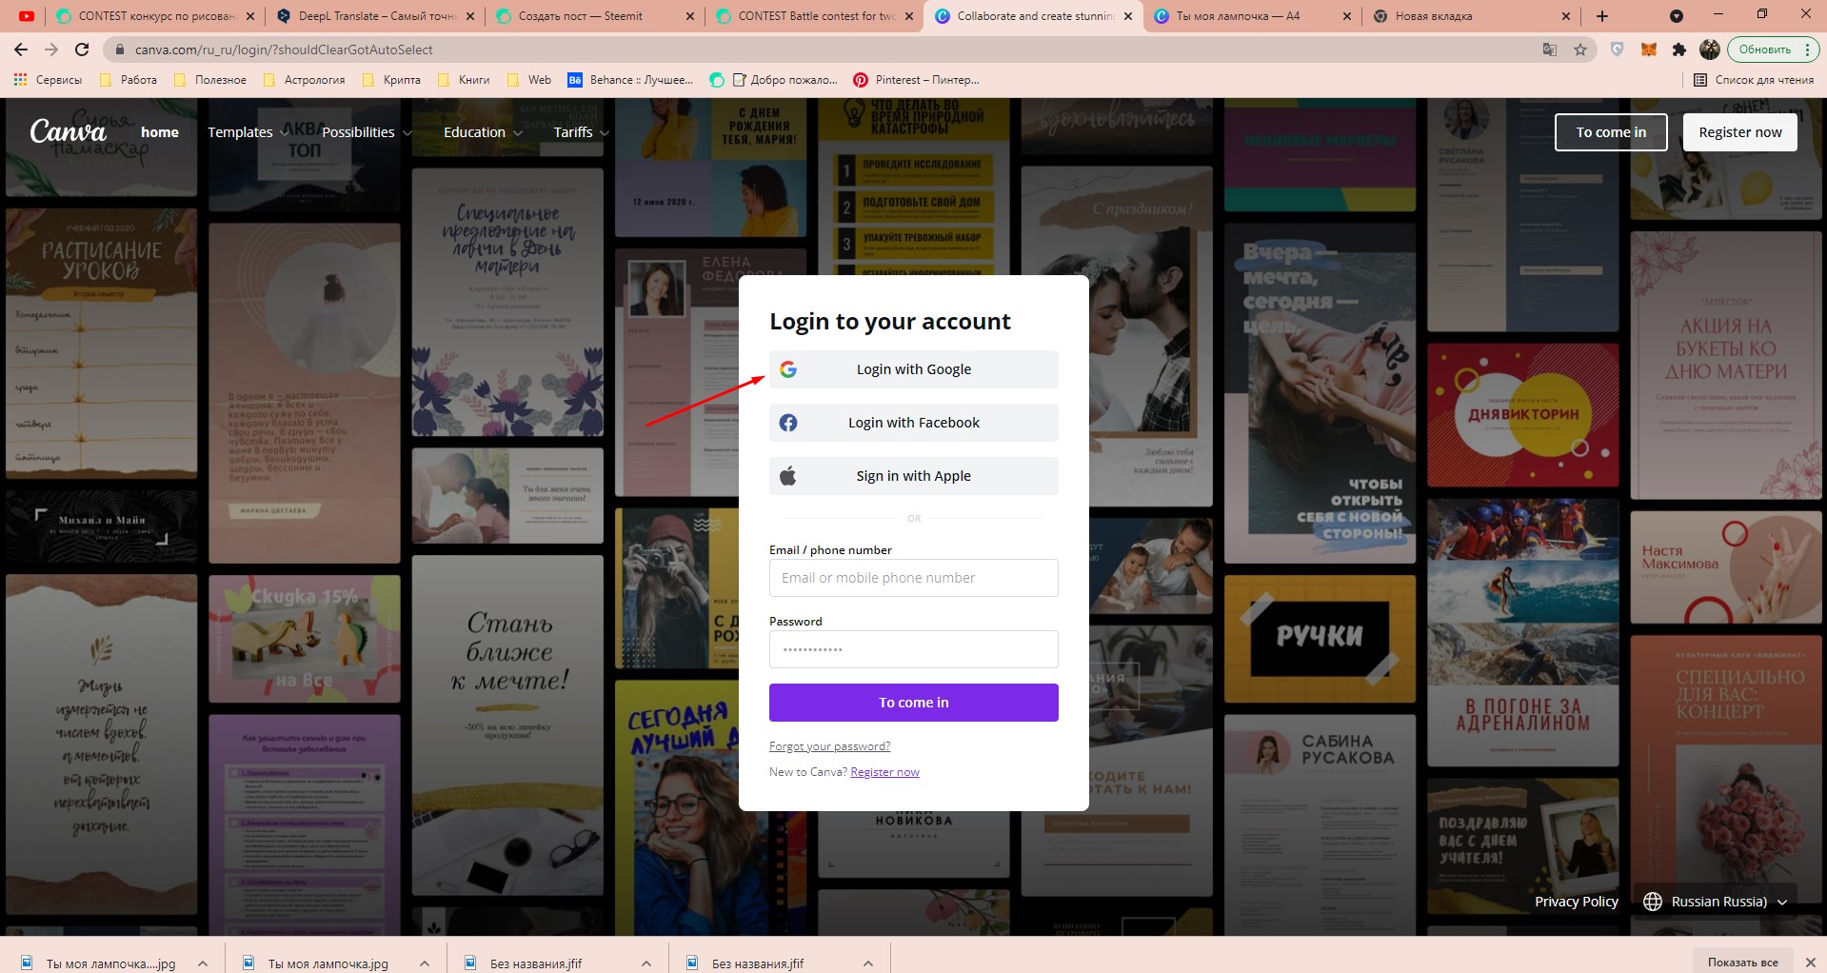
Task: Click Sign in with Apple
Action: click(914, 476)
